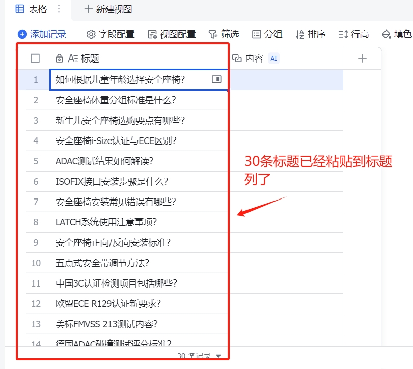The height and width of the screenshot is (369, 413).
Task: Select cell 美标FMVSS 213测试内容?
Action: (139, 324)
